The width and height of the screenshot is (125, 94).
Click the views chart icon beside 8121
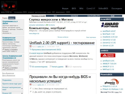66,66
